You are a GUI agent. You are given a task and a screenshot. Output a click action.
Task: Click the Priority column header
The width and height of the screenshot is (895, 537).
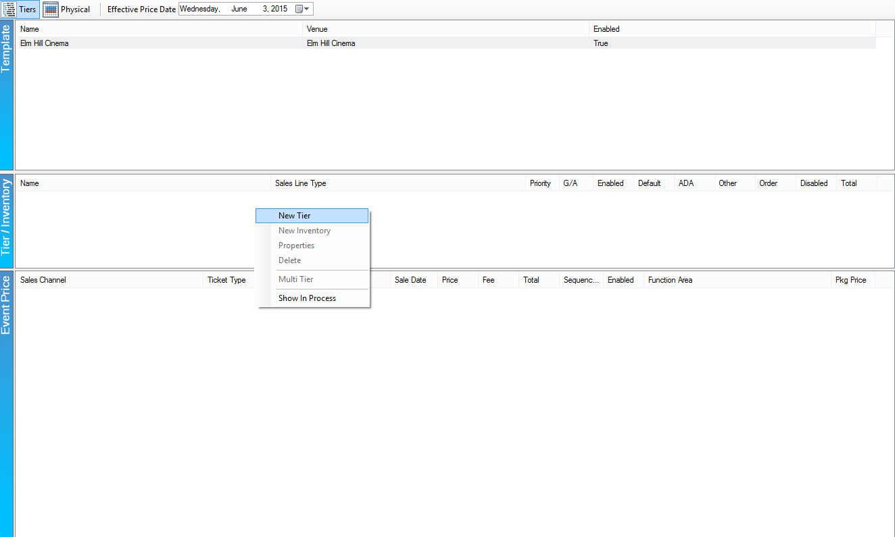(x=542, y=183)
